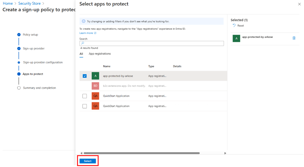Screen dimensions: 304x167
Task: Click the app-protected-by-arkose label in the Selected pane
Action: (x=257, y=37)
